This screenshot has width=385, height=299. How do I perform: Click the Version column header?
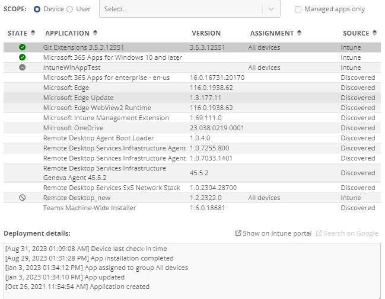(206, 33)
